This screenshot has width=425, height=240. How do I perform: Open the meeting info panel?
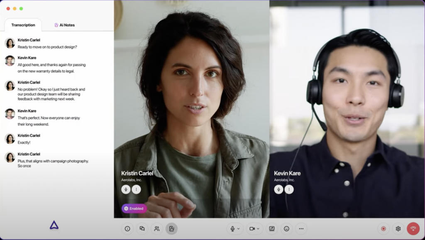pos(127,228)
